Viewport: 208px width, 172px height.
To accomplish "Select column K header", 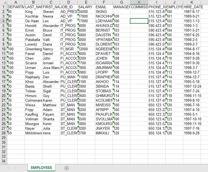I will (x=192, y=2).
